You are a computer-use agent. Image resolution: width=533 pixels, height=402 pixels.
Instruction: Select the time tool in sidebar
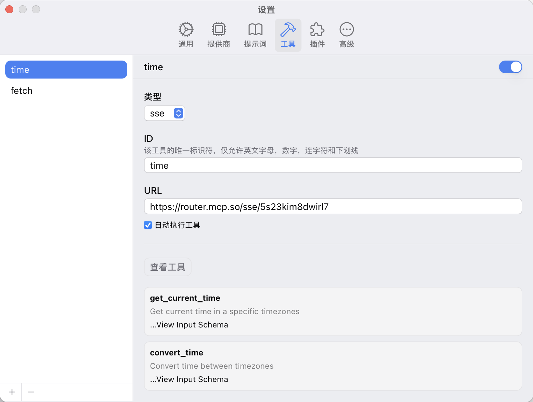click(66, 70)
